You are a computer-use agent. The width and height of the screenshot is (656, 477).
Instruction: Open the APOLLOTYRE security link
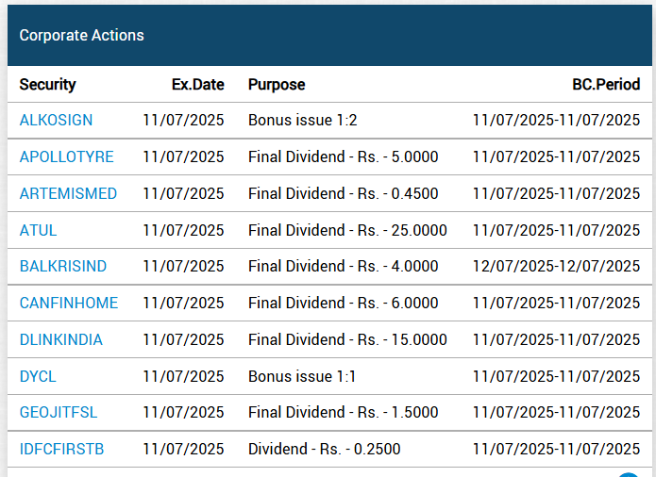point(66,157)
